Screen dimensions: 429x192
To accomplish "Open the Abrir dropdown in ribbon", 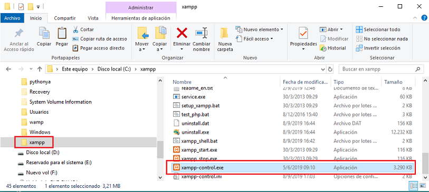I will (x=331, y=29).
